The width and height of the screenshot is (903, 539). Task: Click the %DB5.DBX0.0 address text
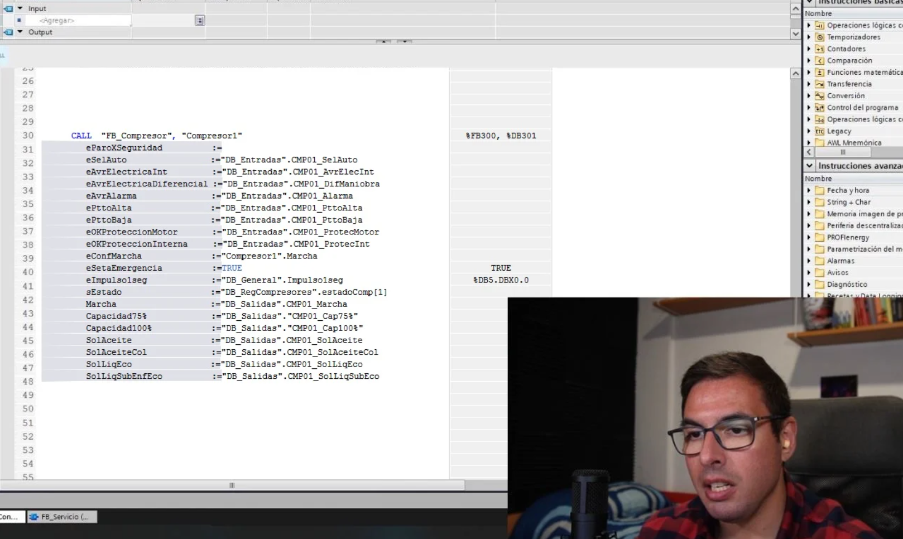pos(501,280)
